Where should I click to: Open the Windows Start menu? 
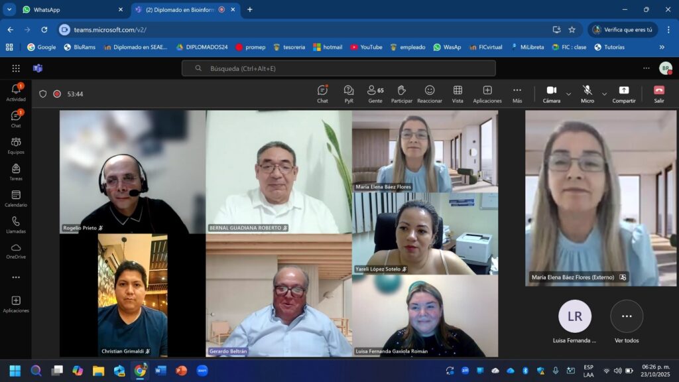coord(15,370)
